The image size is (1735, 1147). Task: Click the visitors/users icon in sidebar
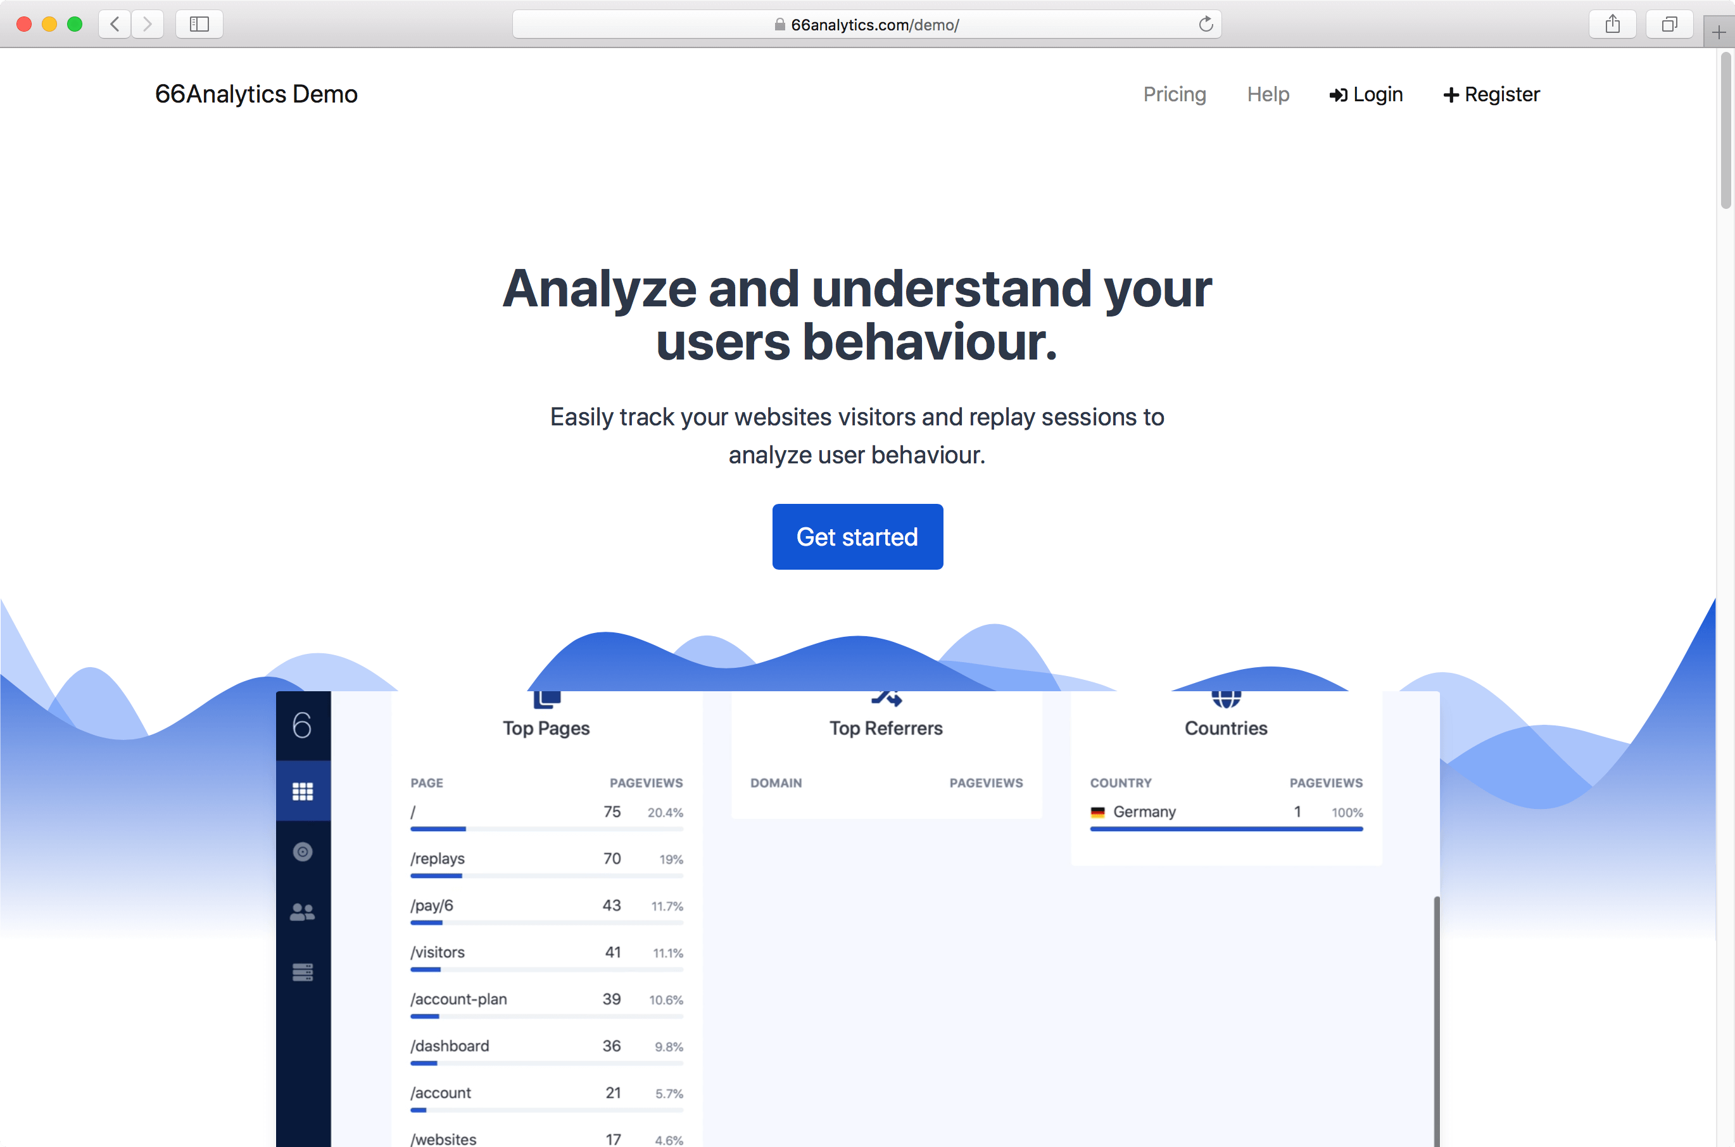pos(303,910)
